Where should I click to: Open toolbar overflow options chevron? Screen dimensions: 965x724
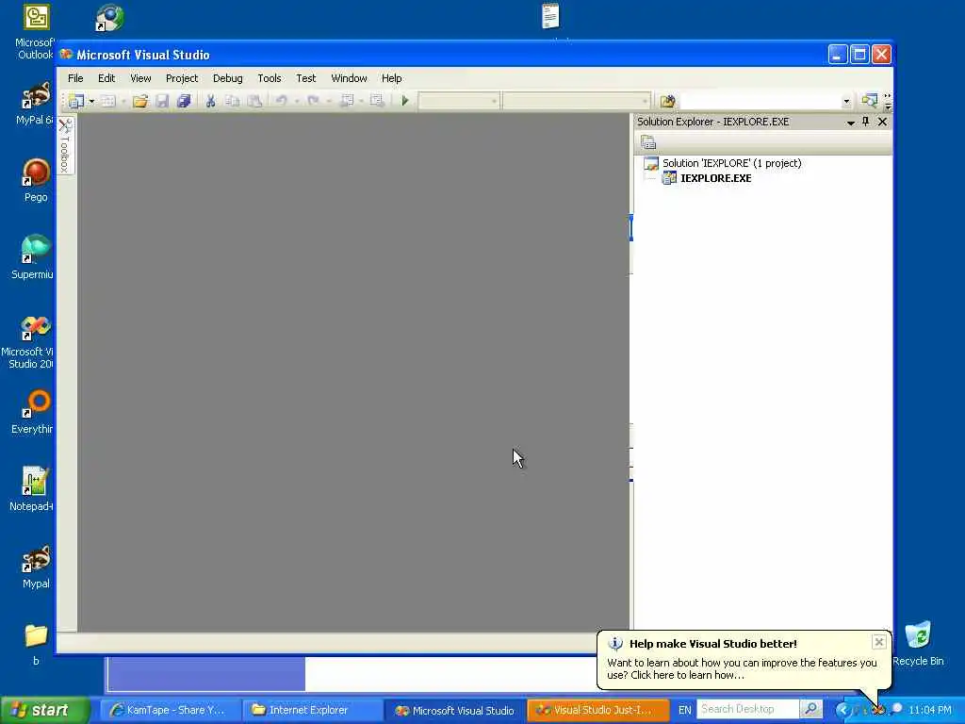888,102
